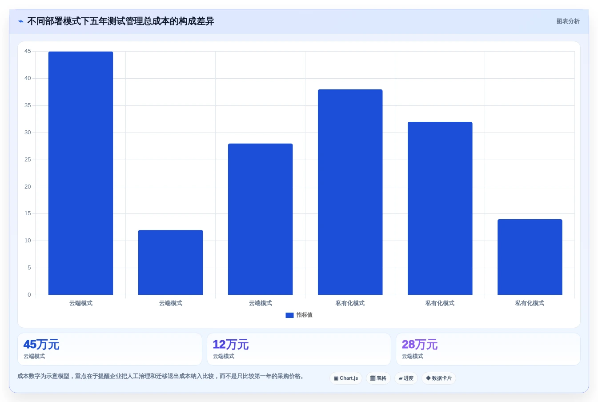Click y-axis tick label 30
The height and width of the screenshot is (402, 598).
click(x=28, y=133)
